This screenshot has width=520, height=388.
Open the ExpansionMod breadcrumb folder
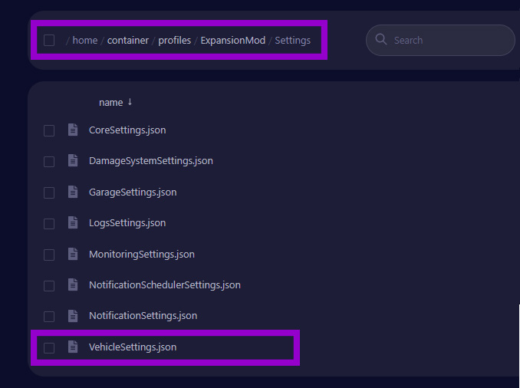pos(232,41)
